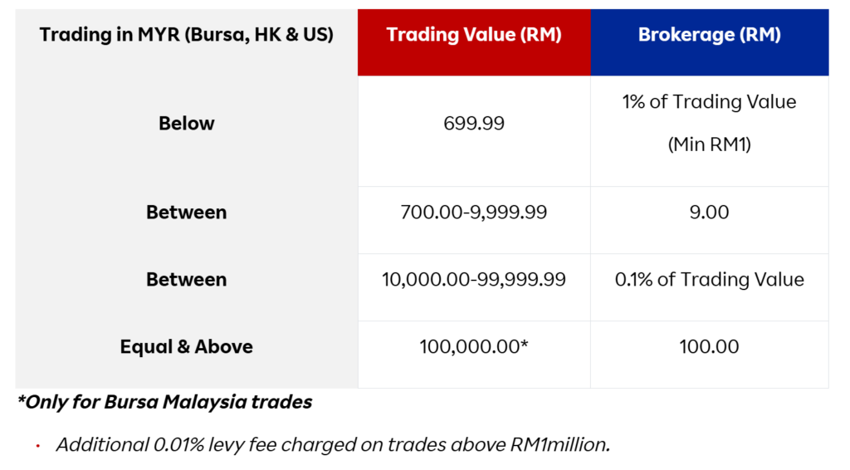Click the 'Below' row label
Screen dimensions: 850x470
click(186, 123)
